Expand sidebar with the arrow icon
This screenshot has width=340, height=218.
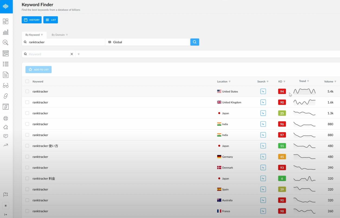(6, 214)
